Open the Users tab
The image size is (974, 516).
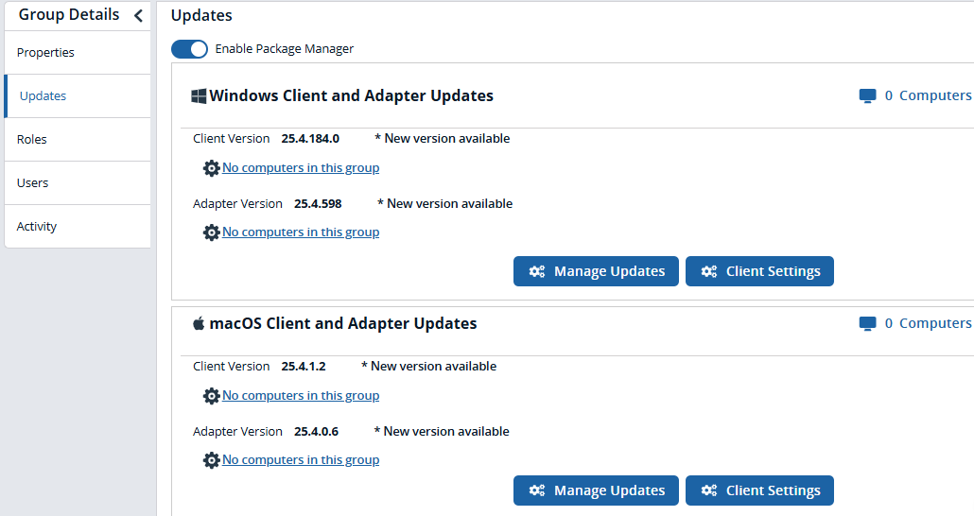tap(78, 183)
